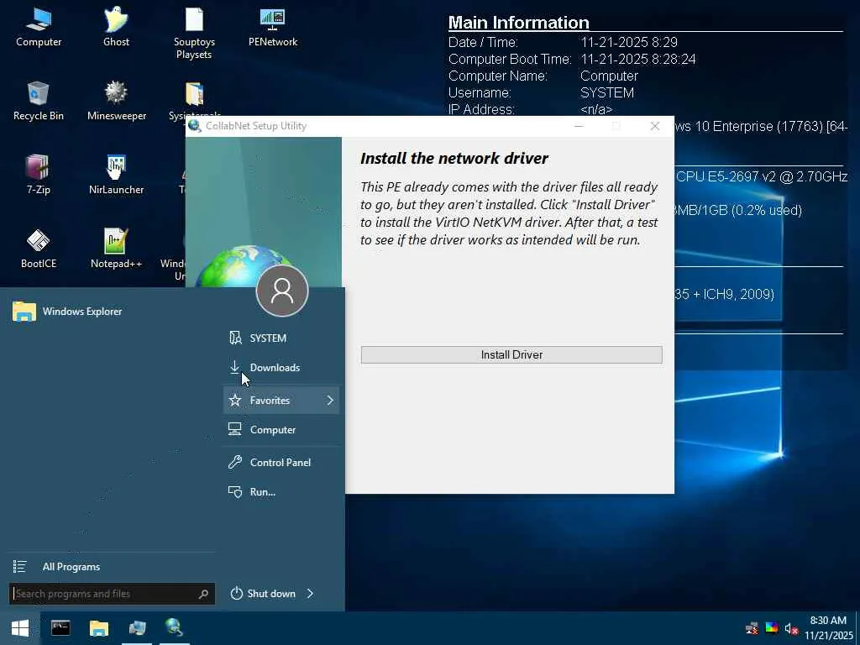Click the user account avatar in Start menu
The height and width of the screenshot is (645, 860).
click(282, 291)
